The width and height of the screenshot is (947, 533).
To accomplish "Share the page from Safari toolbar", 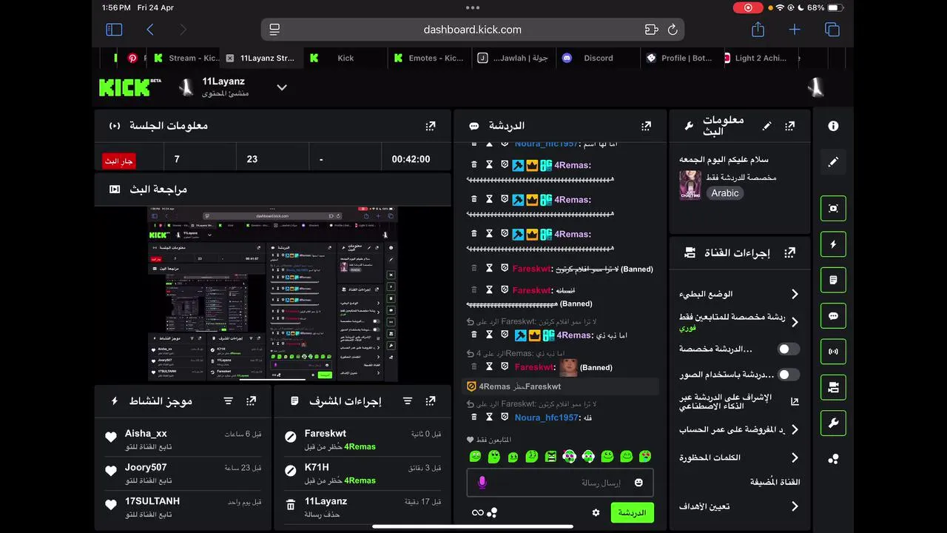I will [758, 30].
